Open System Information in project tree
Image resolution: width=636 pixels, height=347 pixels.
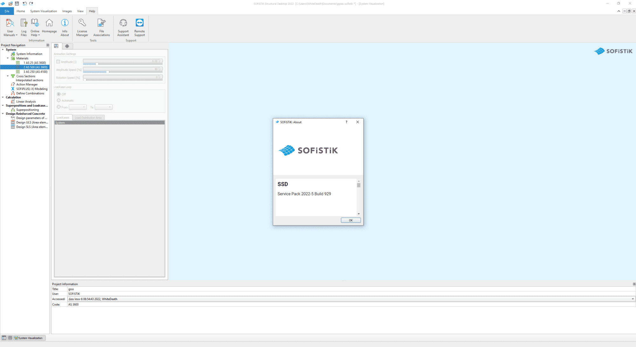tap(29, 54)
